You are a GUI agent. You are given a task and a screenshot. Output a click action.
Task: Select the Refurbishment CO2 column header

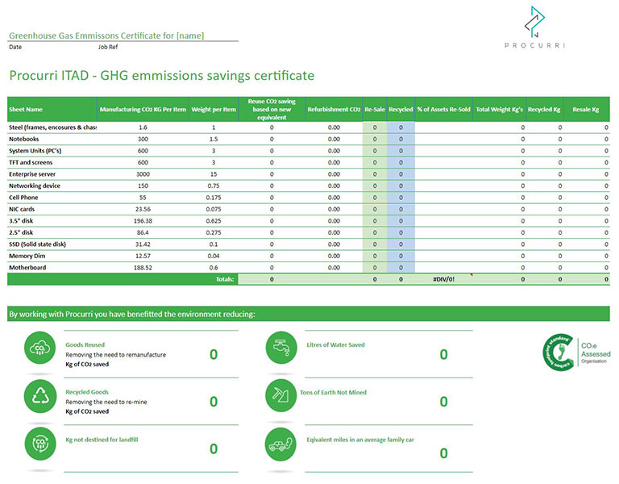[334, 109]
